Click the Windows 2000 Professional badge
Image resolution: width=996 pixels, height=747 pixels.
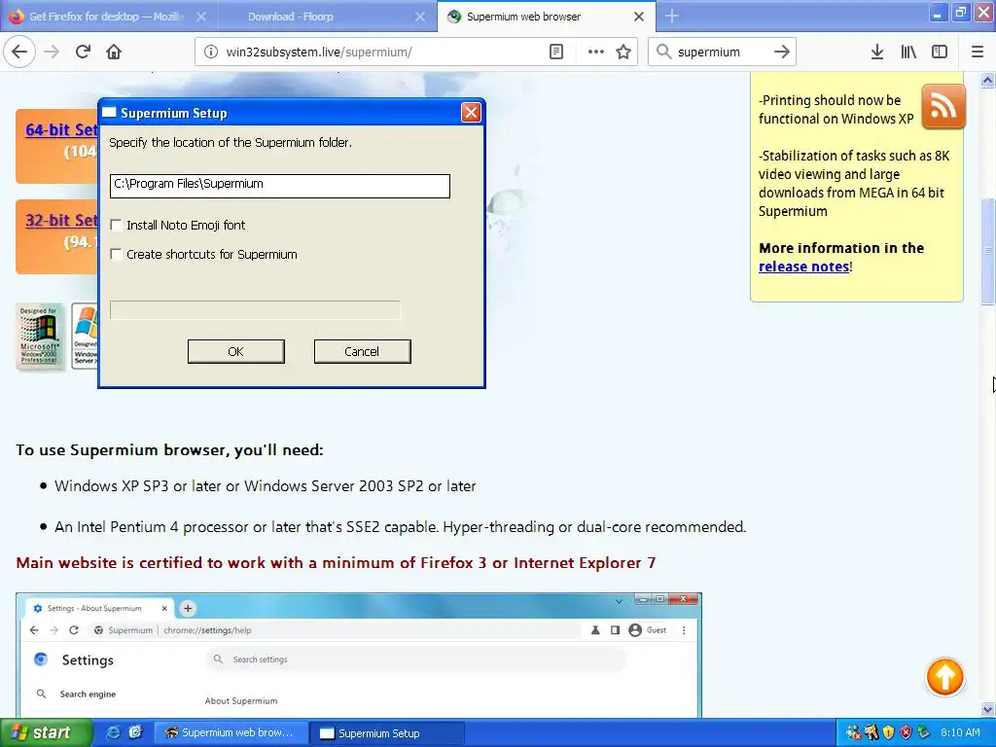point(39,336)
